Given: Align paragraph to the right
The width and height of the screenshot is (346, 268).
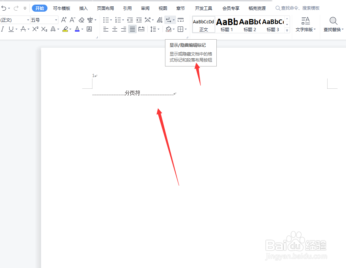Looking at the screenshot, I should coord(124,29).
